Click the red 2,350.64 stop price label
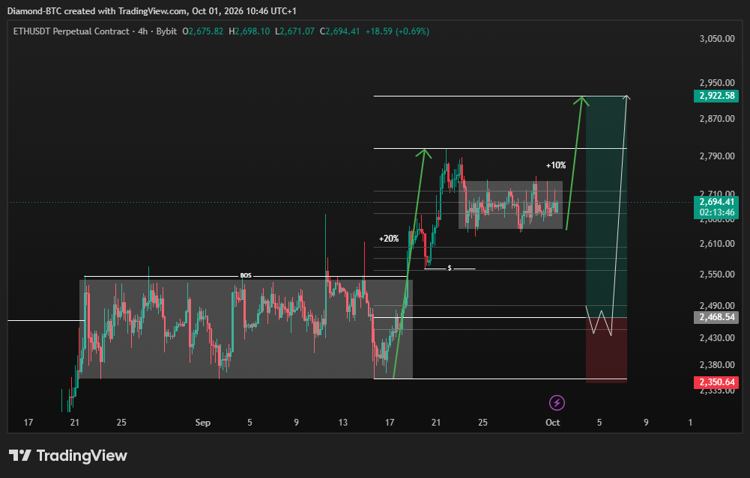 (716, 382)
